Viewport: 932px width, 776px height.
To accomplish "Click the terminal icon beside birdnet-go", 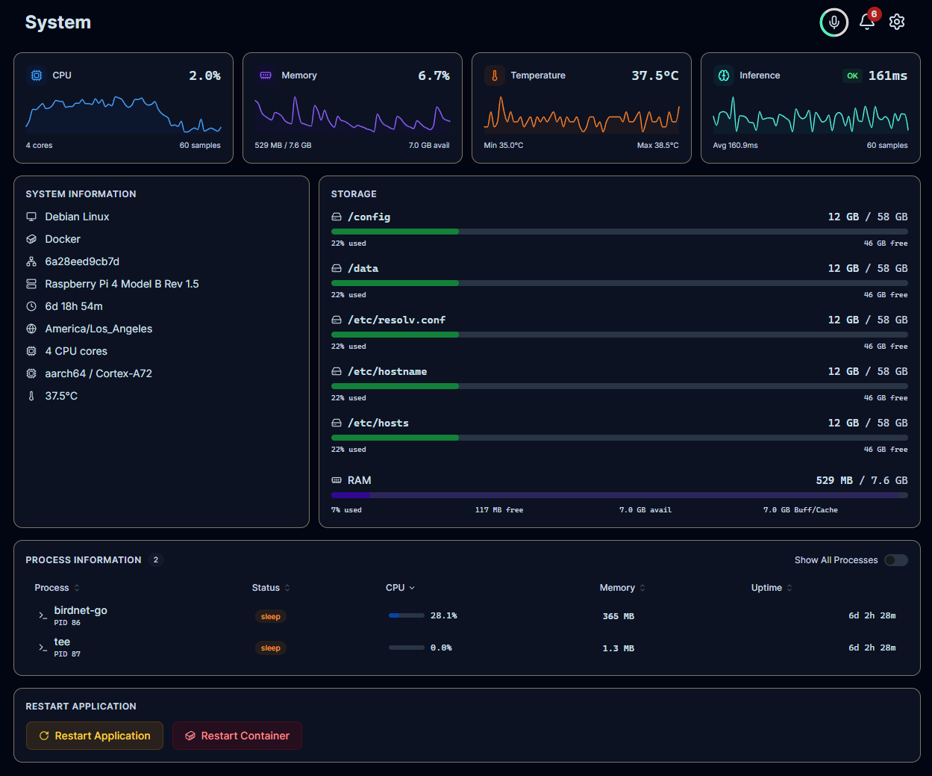I will click(43, 615).
